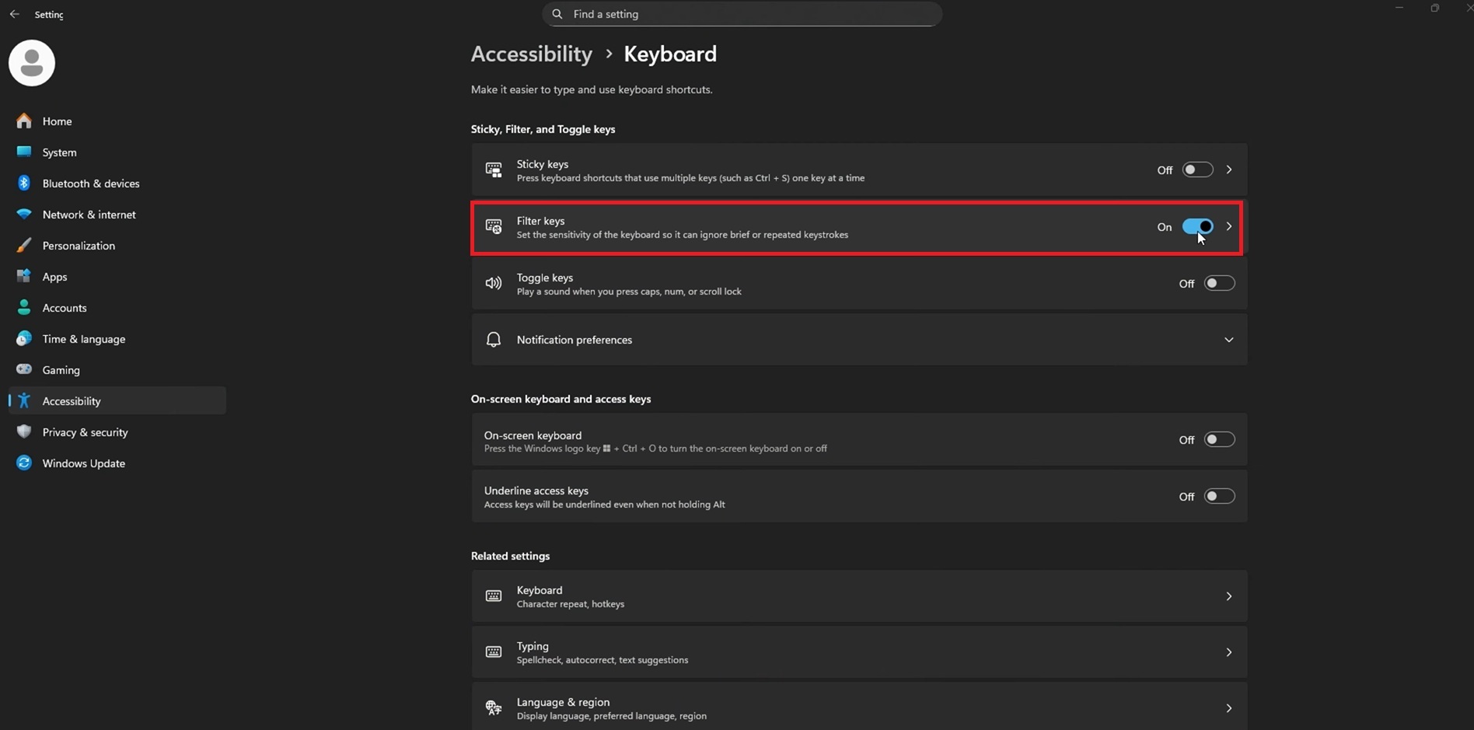This screenshot has height=730, width=1474.
Task: Click the back arrow button
Action: (x=14, y=13)
